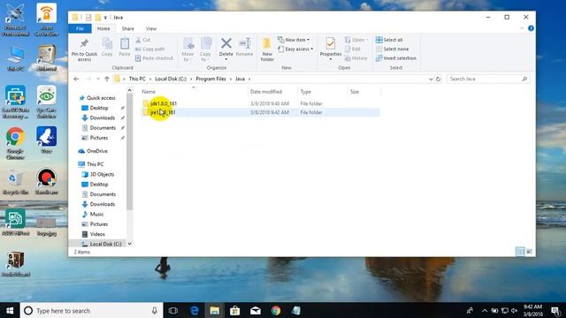
Task: Go back with the back arrow
Action: 76,79
